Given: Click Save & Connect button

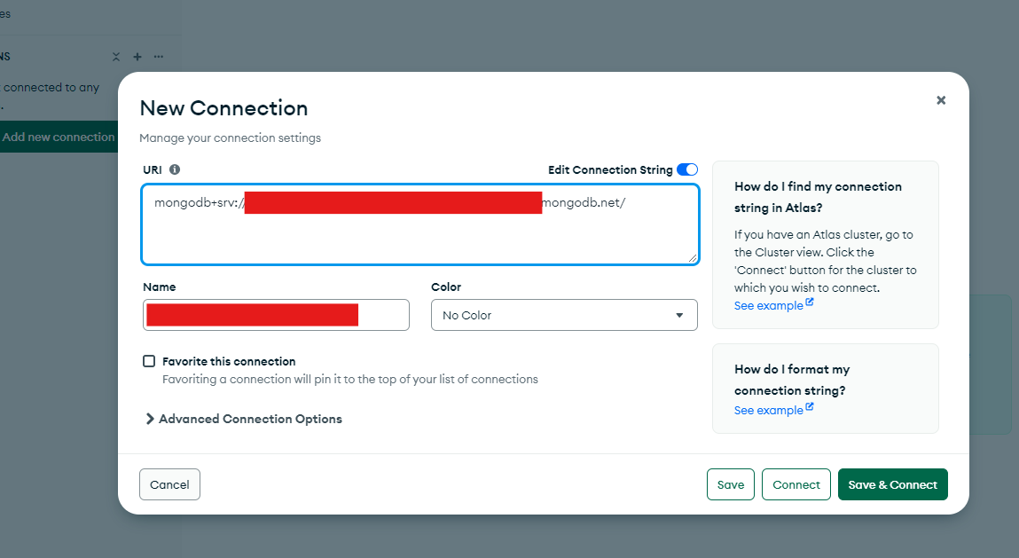Looking at the screenshot, I should [892, 484].
